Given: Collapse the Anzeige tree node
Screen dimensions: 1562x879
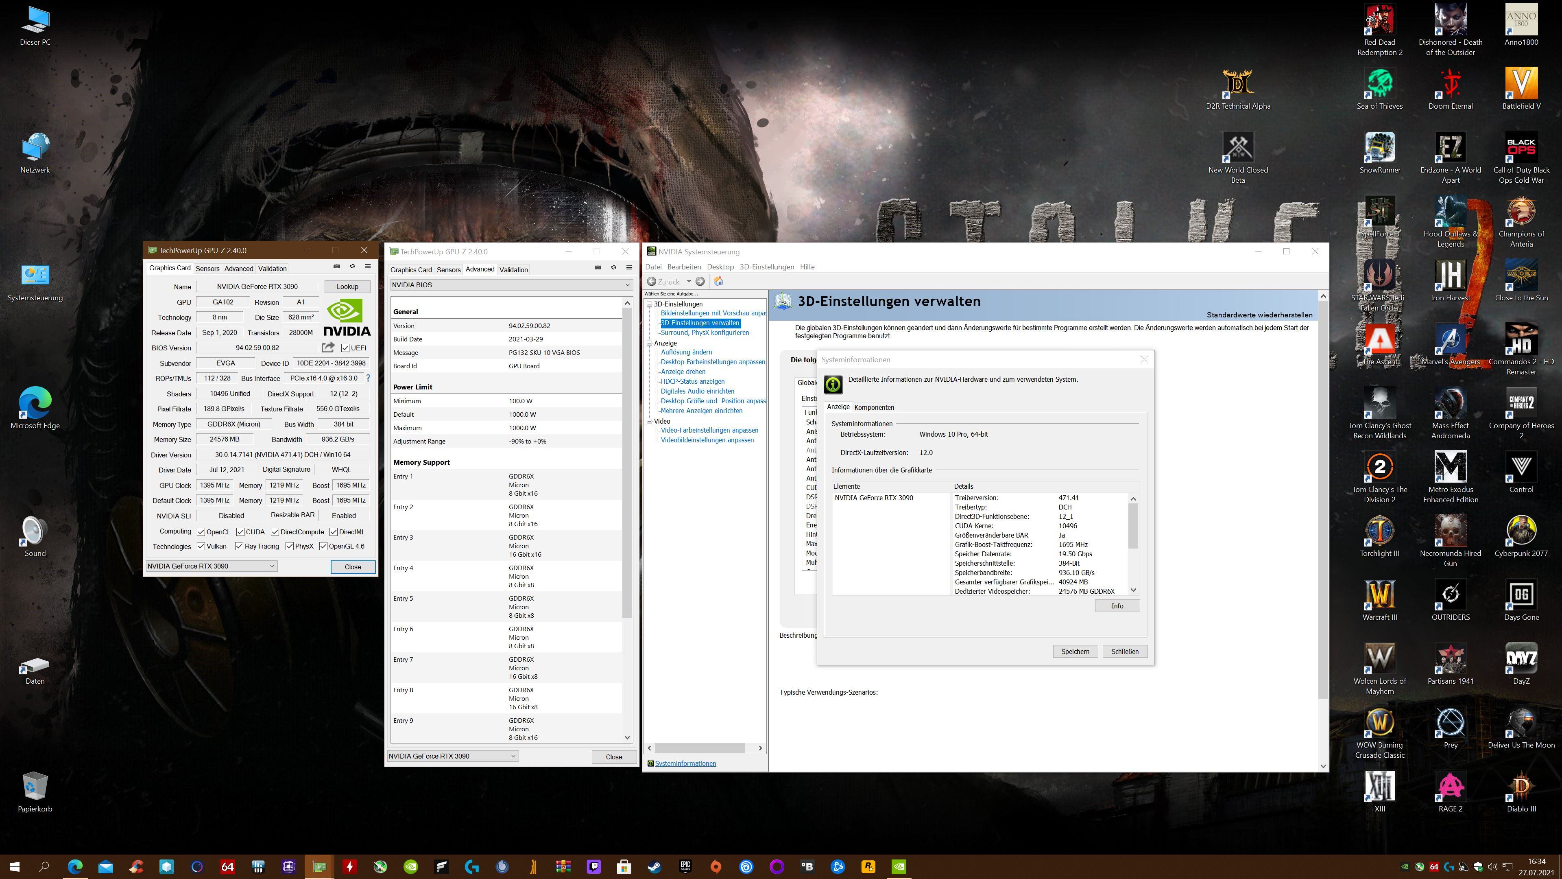Looking at the screenshot, I should point(650,343).
